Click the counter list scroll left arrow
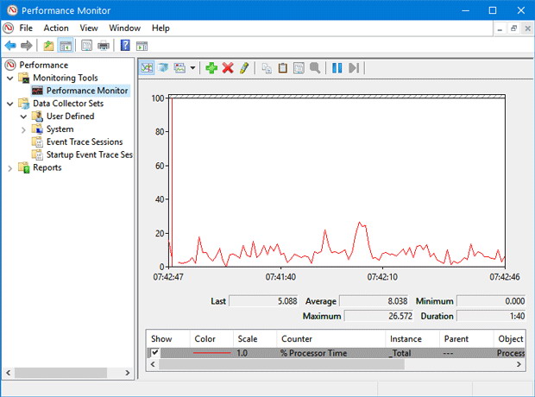The image size is (535, 397). 153,364
